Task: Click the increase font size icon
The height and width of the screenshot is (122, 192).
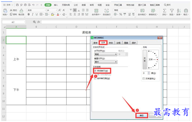Action: pos(60,10)
